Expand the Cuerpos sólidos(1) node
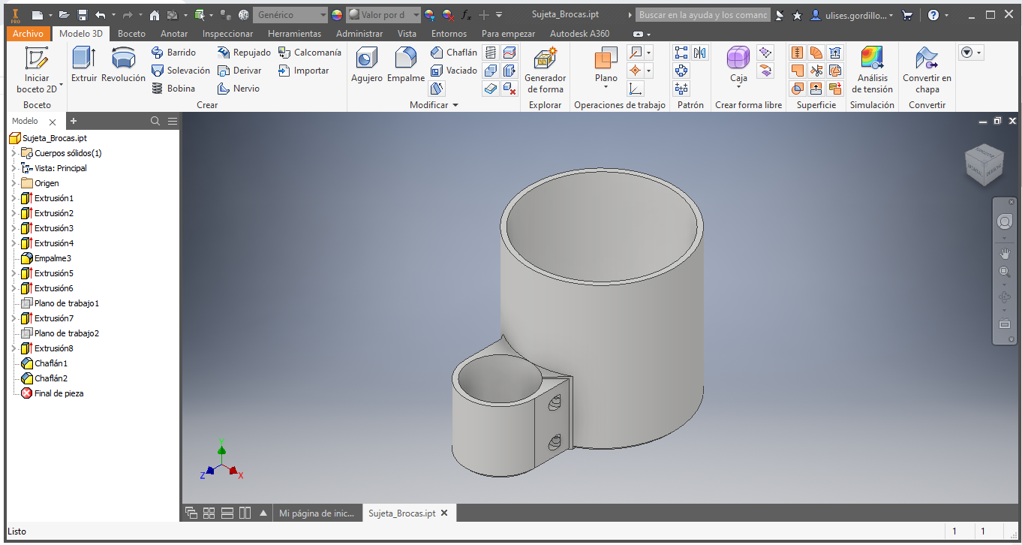The width and height of the screenshot is (1022, 545). coord(14,153)
